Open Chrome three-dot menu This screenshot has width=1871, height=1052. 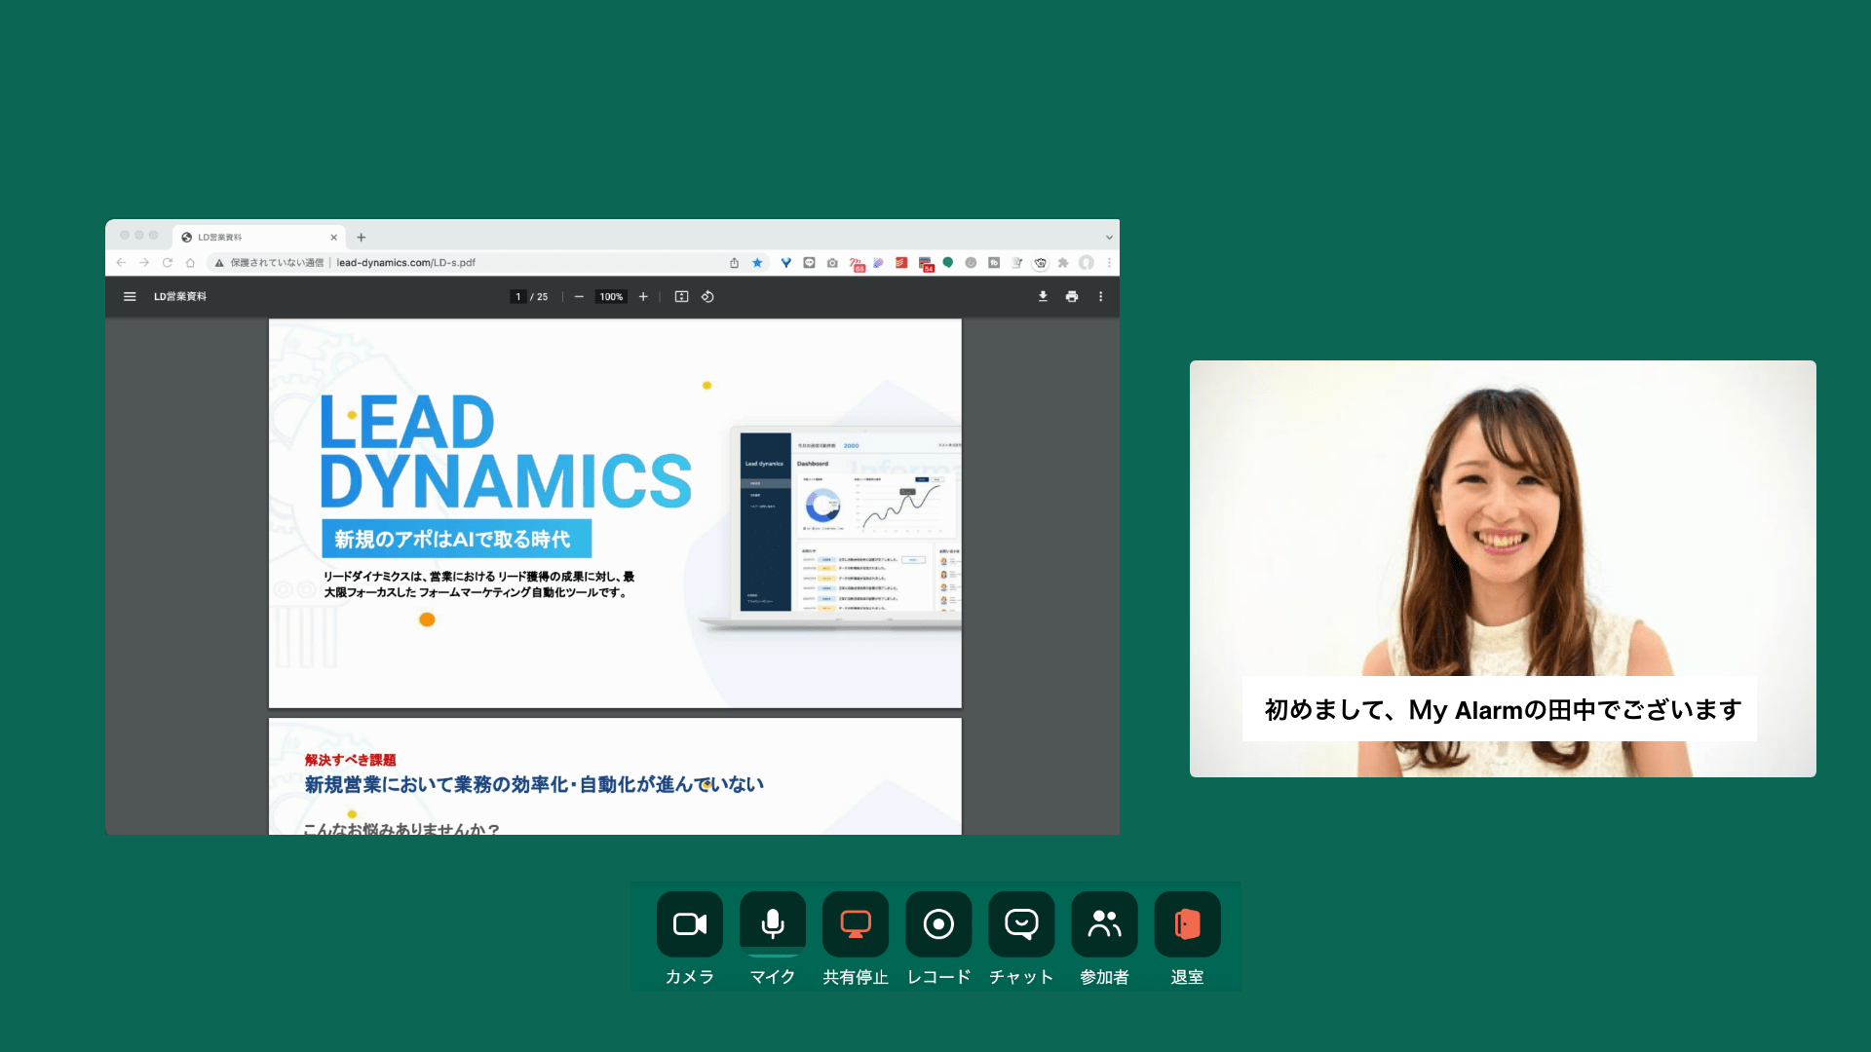click(x=1109, y=263)
